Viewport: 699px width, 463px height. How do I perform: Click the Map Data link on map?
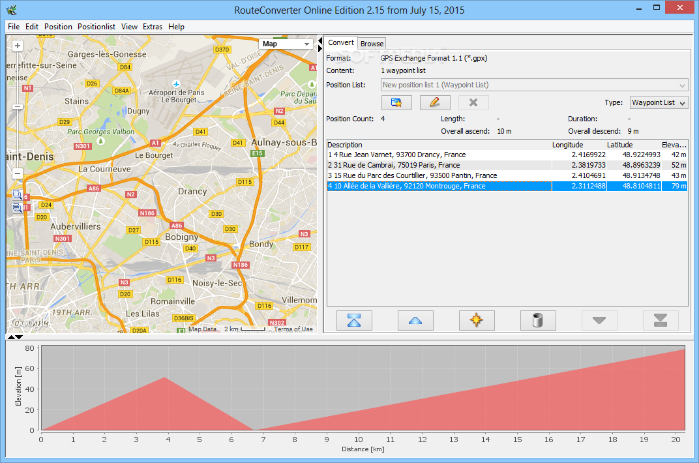tap(202, 329)
